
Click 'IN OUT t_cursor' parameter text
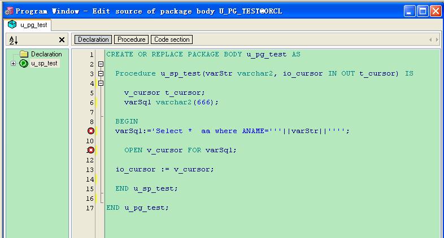361,73
